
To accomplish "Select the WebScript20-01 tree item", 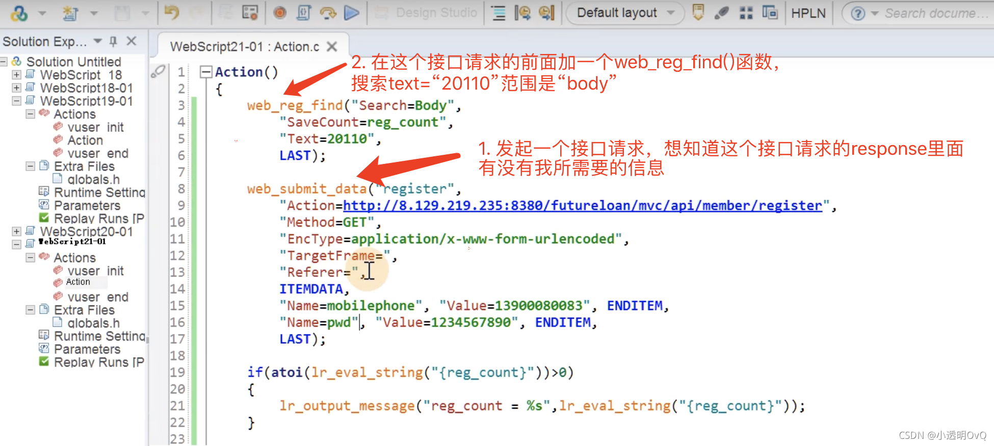I will coord(87,232).
